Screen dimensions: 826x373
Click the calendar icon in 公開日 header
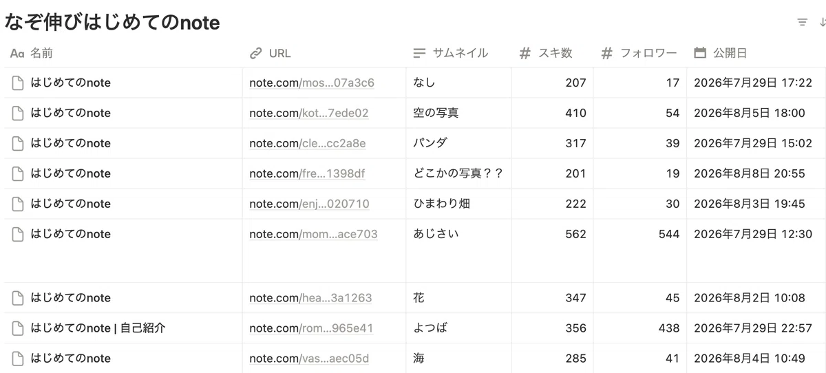pos(700,53)
